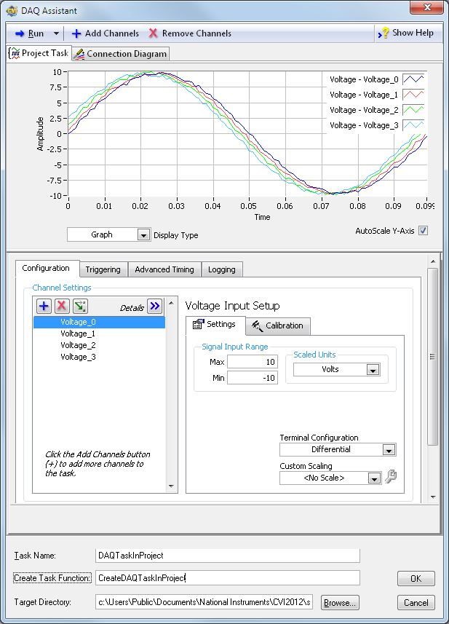Image resolution: width=449 pixels, height=624 pixels.
Task: Expand the Scaled Units Volts dropdown
Action: tap(373, 370)
